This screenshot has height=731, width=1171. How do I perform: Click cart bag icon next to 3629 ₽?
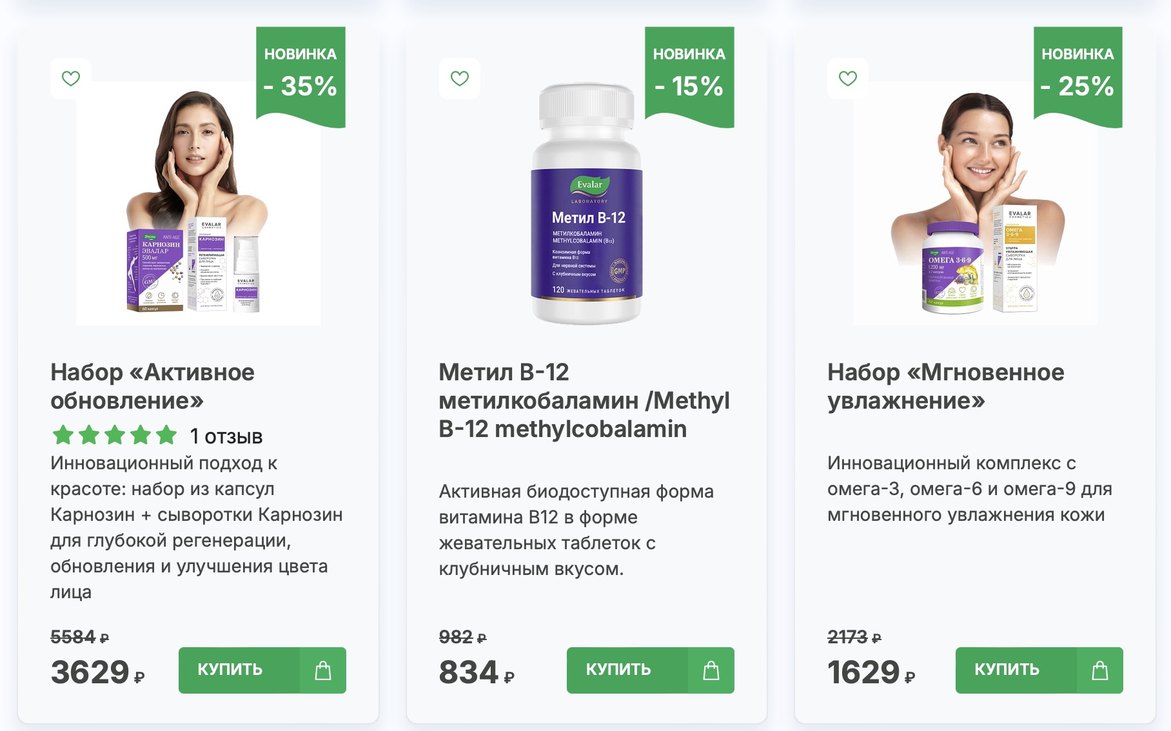pos(323,670)
